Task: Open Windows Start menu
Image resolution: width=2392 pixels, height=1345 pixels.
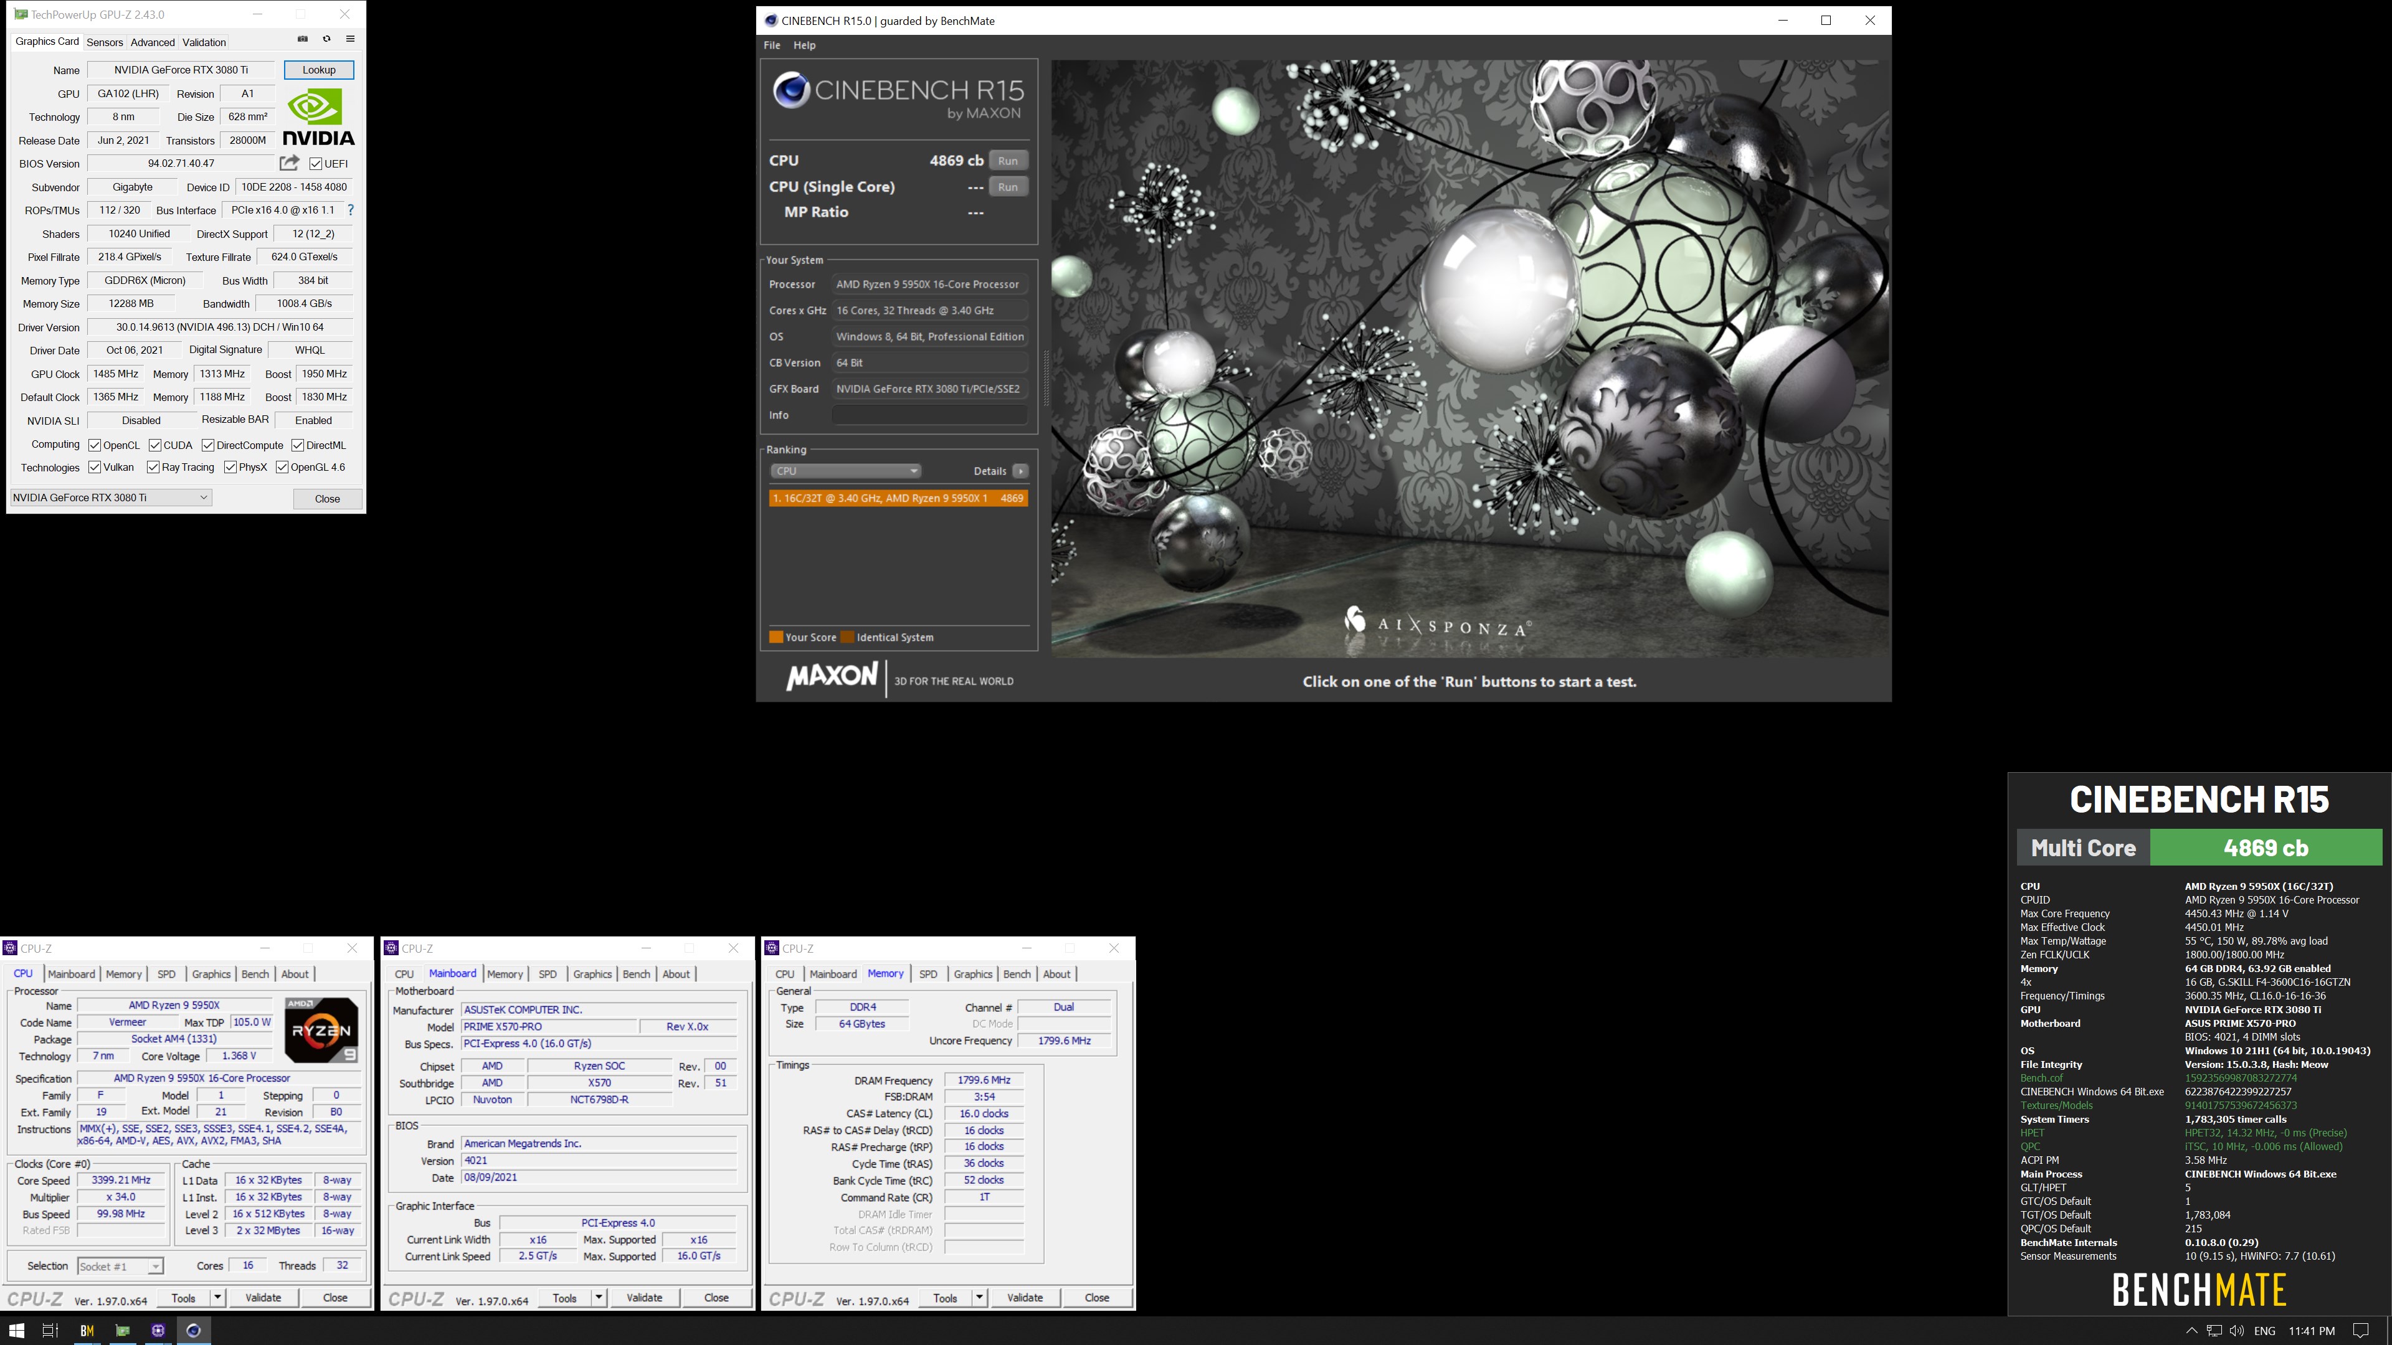Action: [x=17, y=1330]
